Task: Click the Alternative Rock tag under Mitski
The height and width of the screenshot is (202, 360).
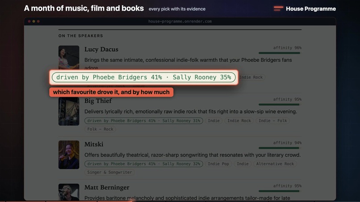Action: pyautogui.click(x=275, y=164)
